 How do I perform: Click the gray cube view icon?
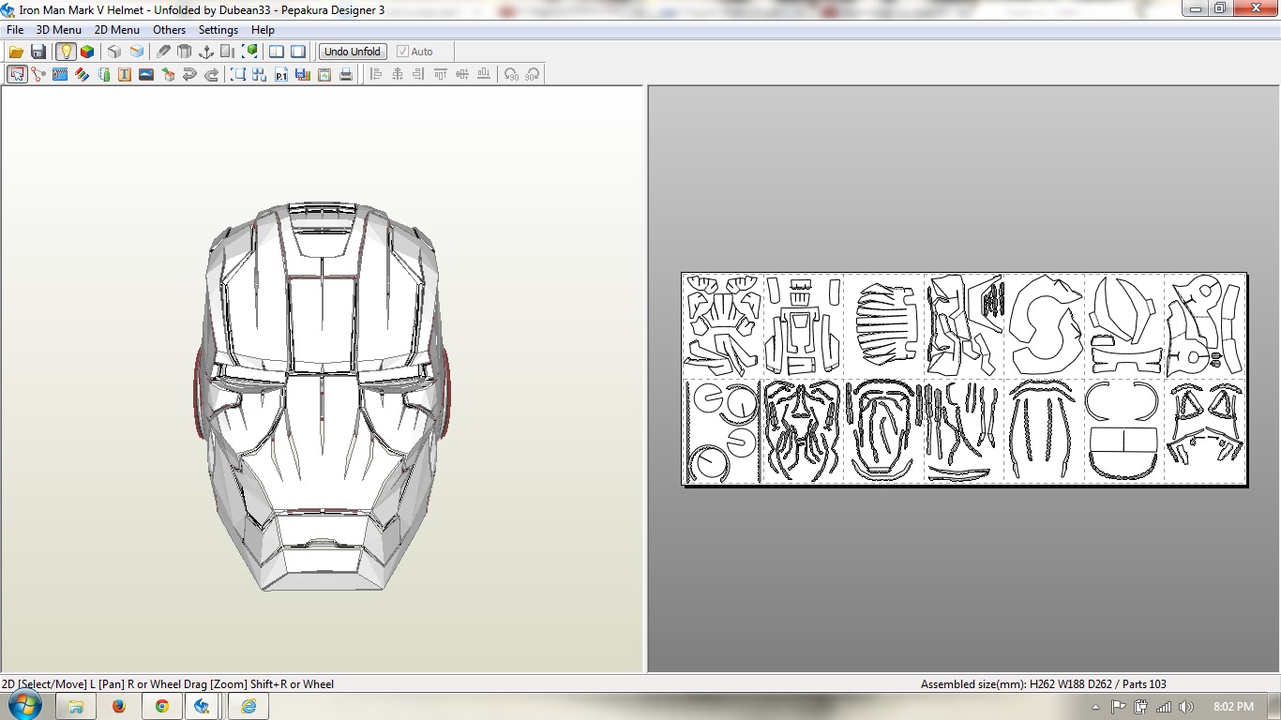tap(114, 52)
